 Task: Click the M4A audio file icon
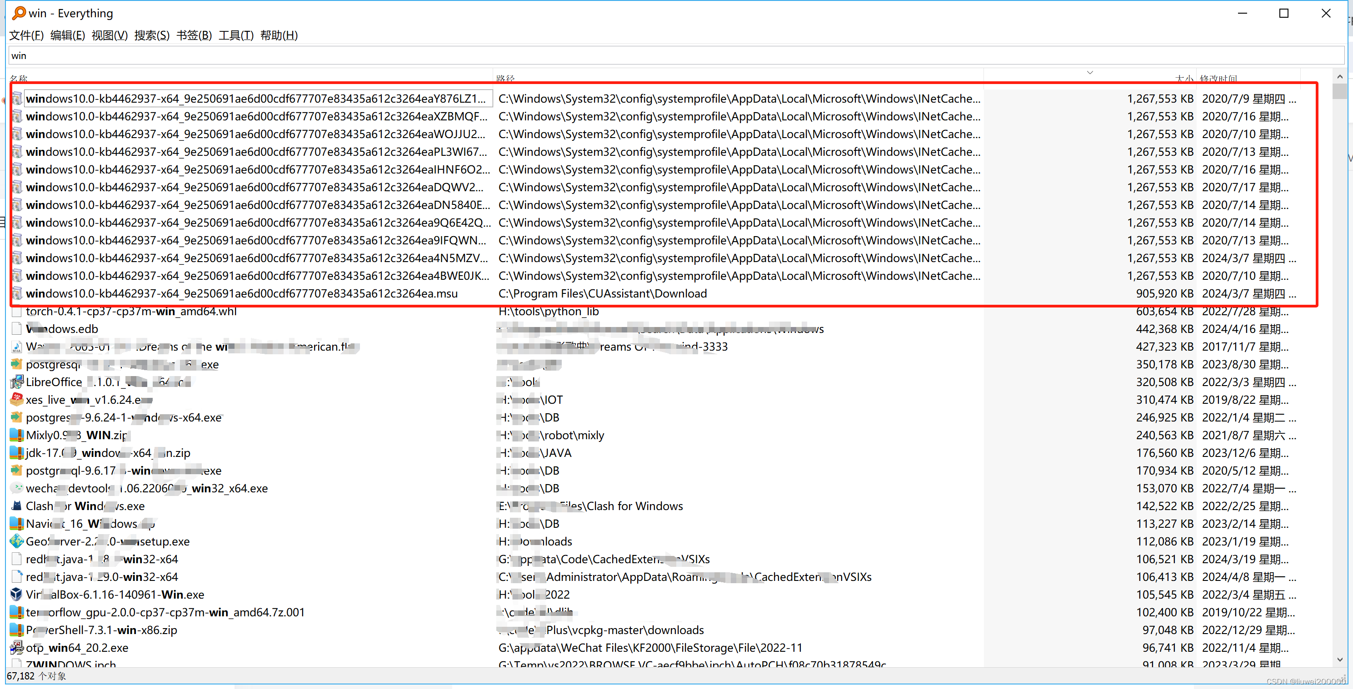(16, 347)
